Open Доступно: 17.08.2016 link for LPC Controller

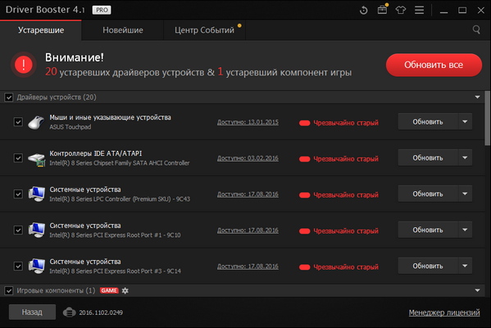[248, 194]
